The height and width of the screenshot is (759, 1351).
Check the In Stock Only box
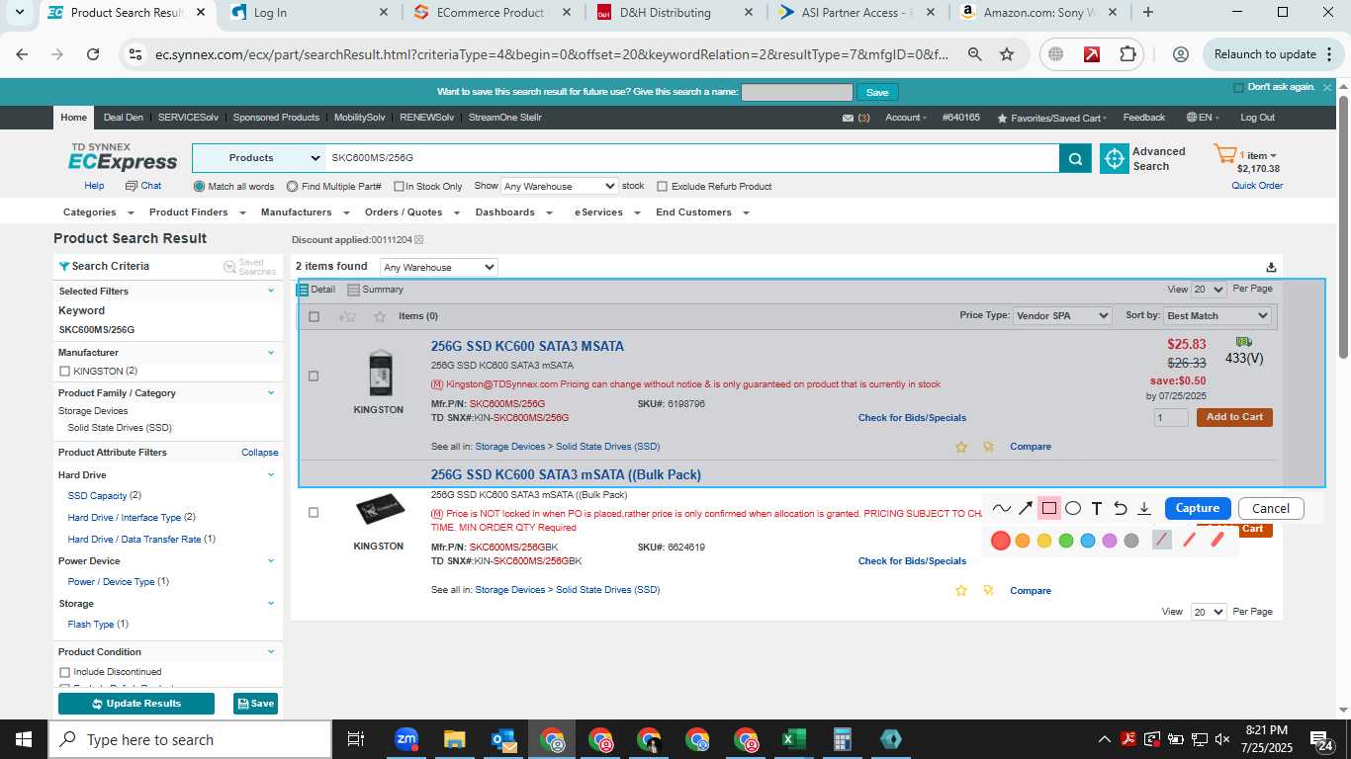pos(399,186)
